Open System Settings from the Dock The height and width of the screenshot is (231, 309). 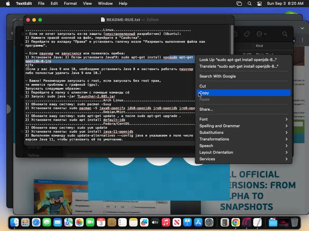point(209,222)
